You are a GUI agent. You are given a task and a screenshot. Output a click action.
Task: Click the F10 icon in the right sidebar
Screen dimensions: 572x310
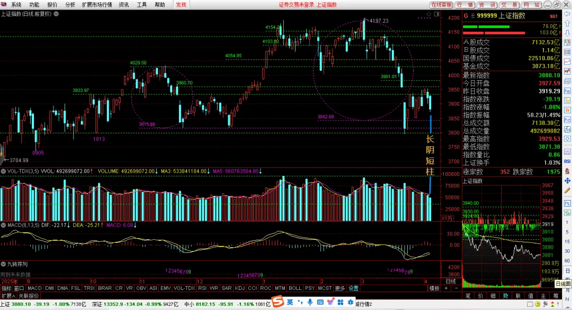click(x=567, y=91)
